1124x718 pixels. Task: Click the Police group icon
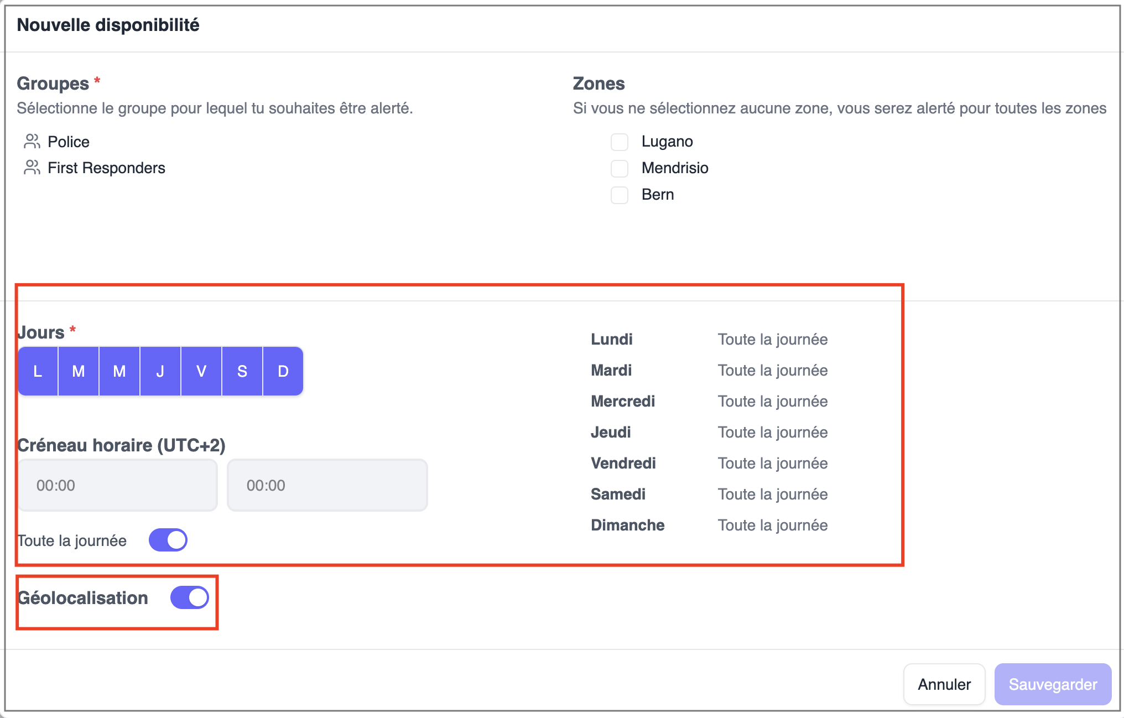click(32, 142)
